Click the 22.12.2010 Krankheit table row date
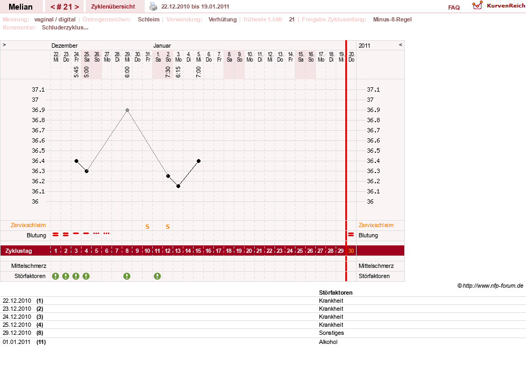Viewport: 526px width, 367px height. pyautogui.click(x=17, y=301)
